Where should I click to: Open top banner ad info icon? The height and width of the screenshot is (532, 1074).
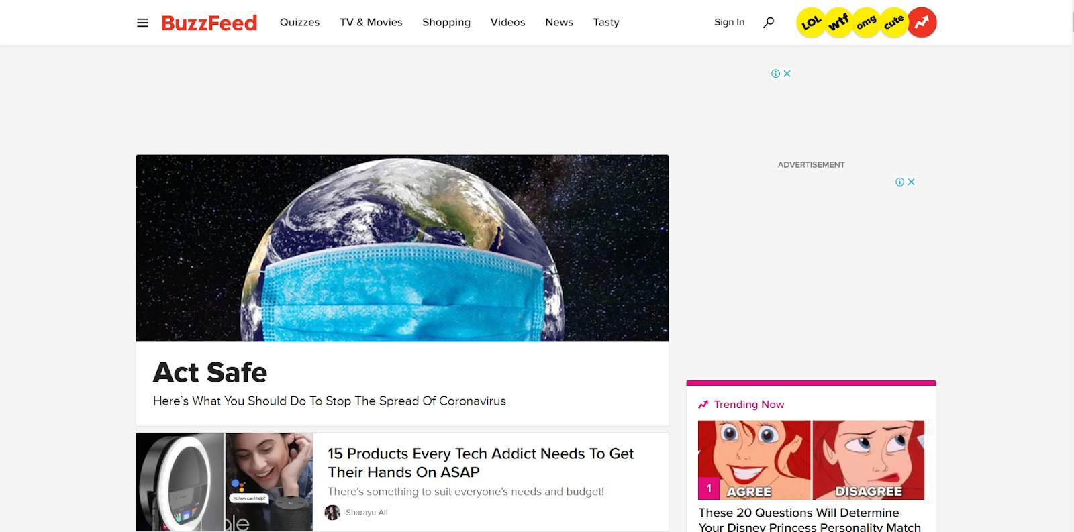pyautogui.click(x=775, y=74)
